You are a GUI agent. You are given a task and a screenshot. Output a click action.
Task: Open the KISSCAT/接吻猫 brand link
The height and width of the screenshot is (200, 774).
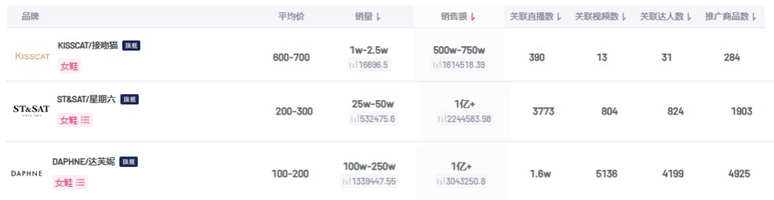click(88, 45)
